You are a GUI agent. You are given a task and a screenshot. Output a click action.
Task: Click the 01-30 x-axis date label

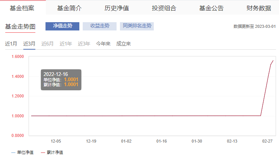point(197,141)
